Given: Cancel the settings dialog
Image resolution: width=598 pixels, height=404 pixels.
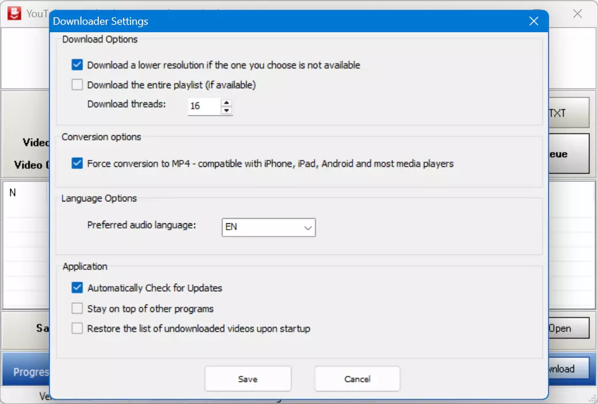Looking at the screenshot, I should (x=357, y=379).
